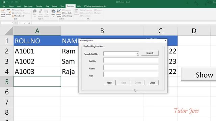Click View Code in Controls group
216x121 pixels.
(x=67, y=13)
